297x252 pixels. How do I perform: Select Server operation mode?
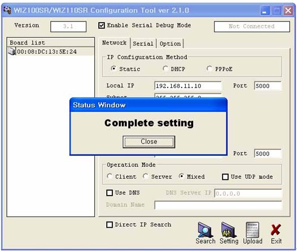click(146, 176)
